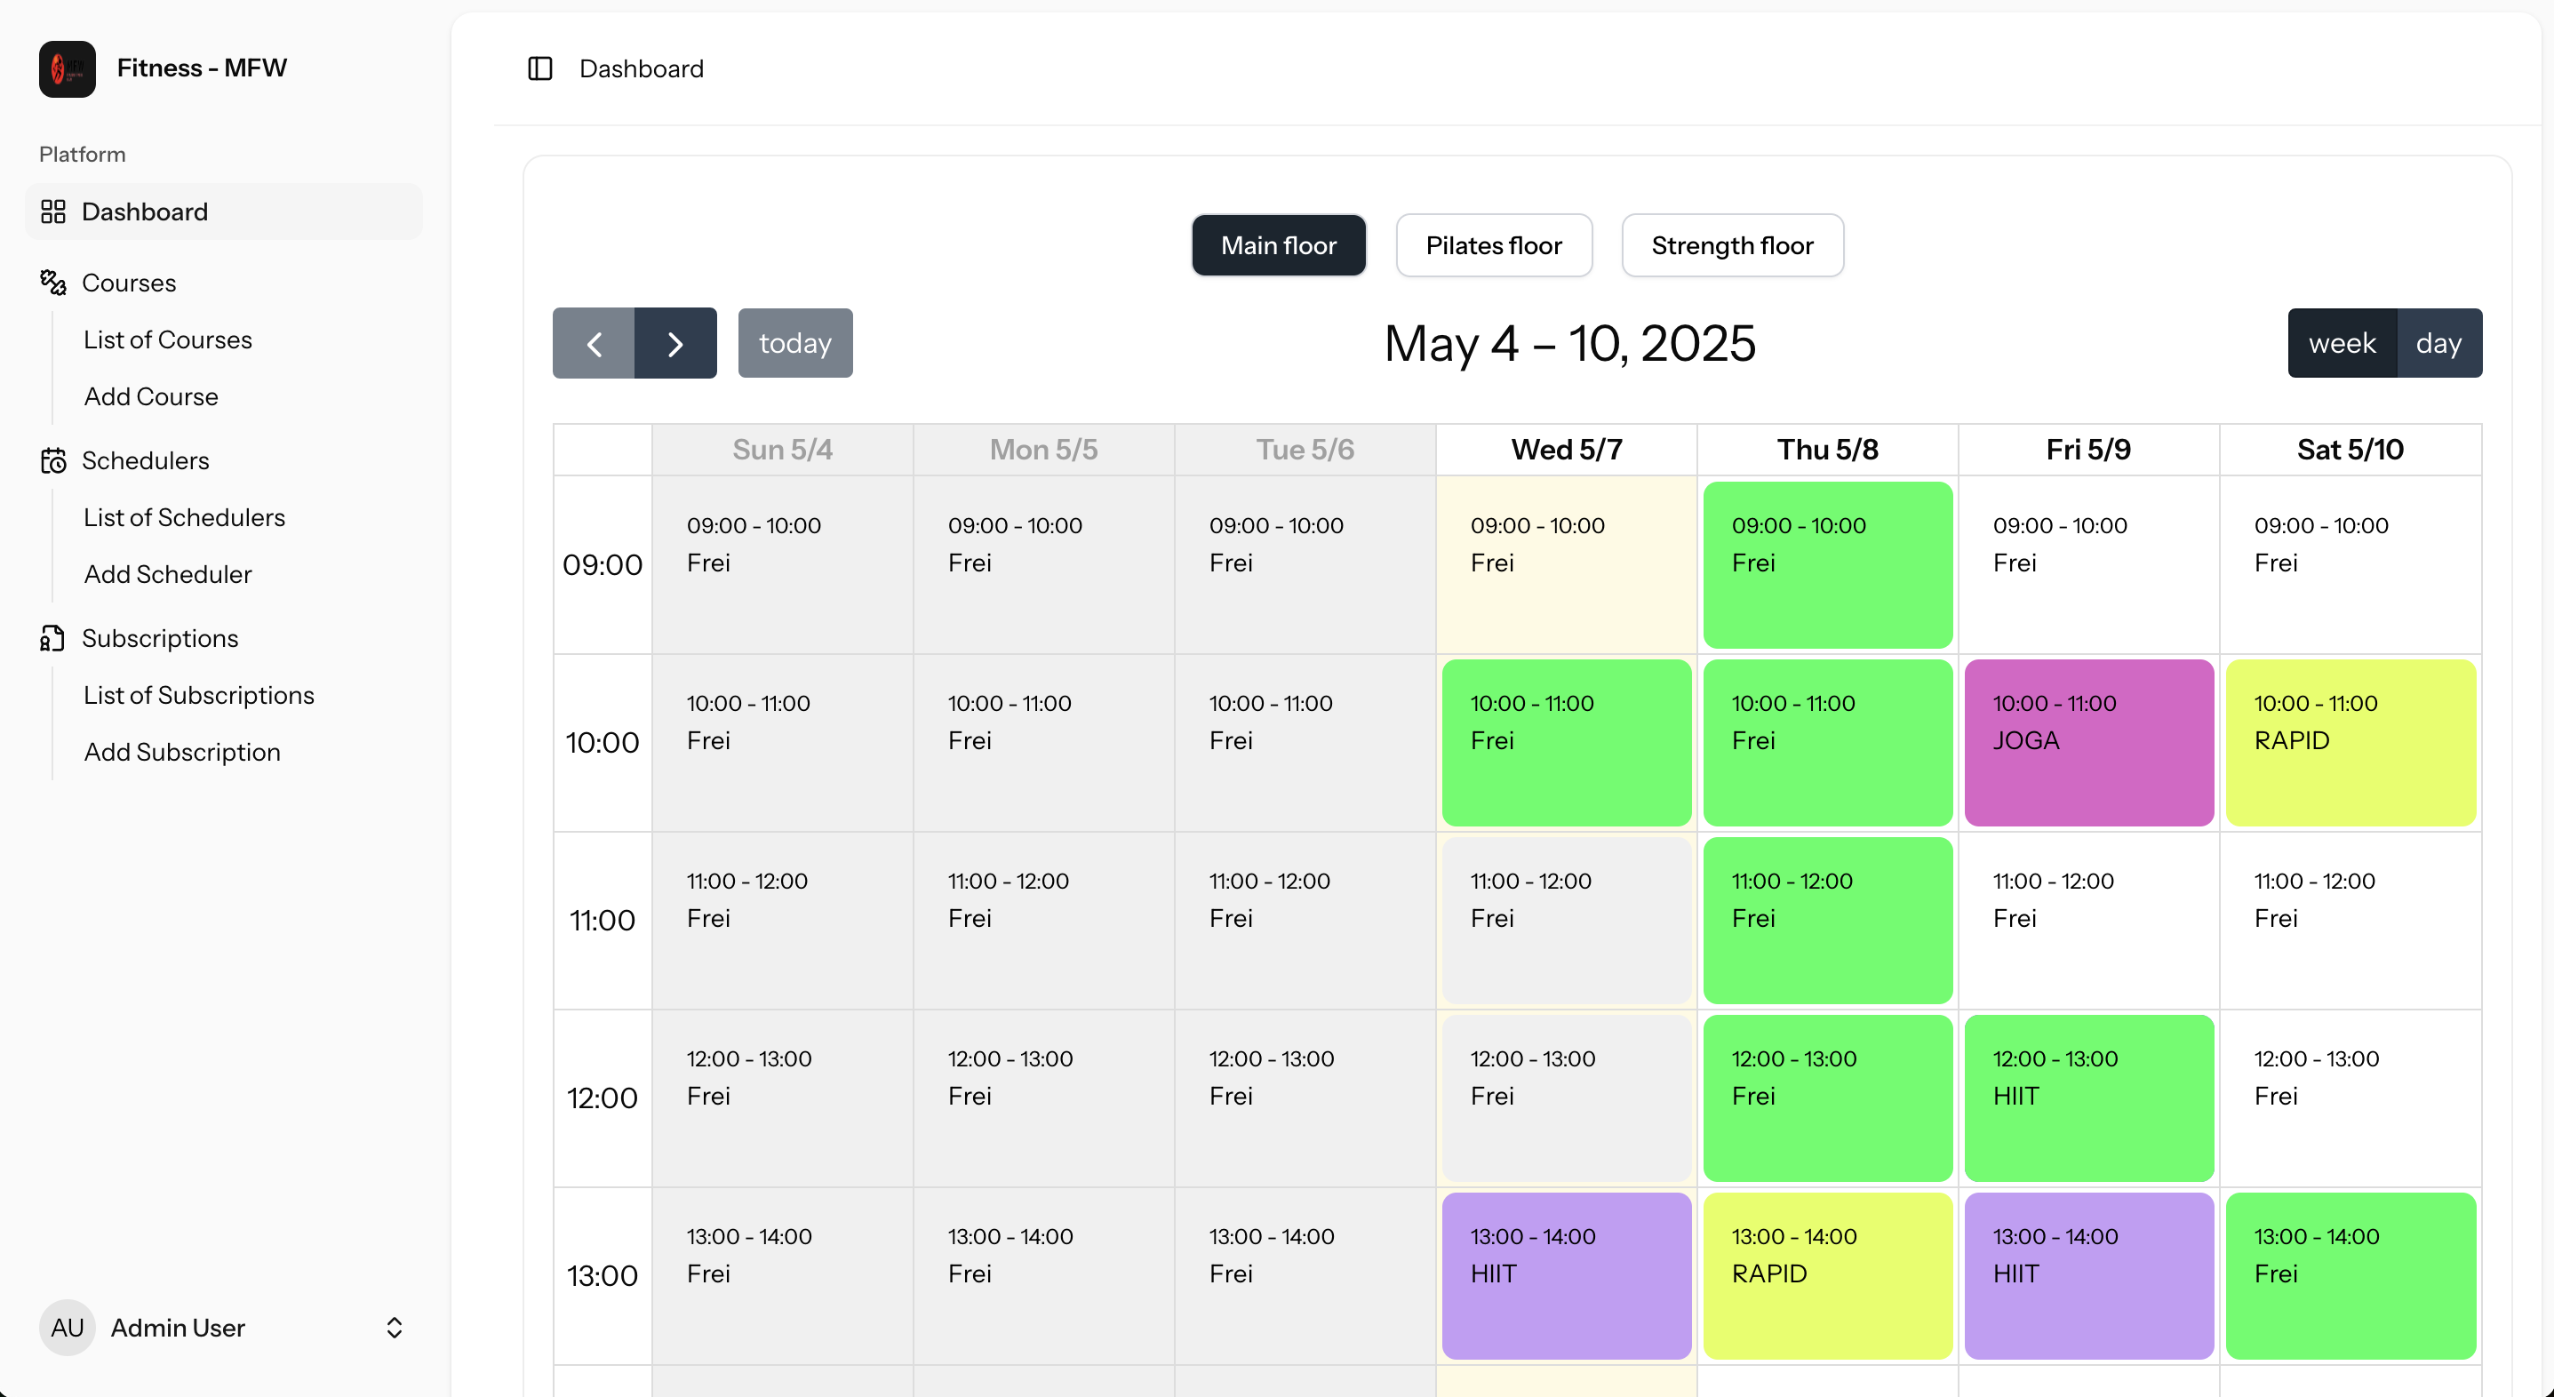This screenshot has height=1397, width=2554.
Task: Switch calendar to week view
Action: pyautogui.click(x=2342, y=343)
